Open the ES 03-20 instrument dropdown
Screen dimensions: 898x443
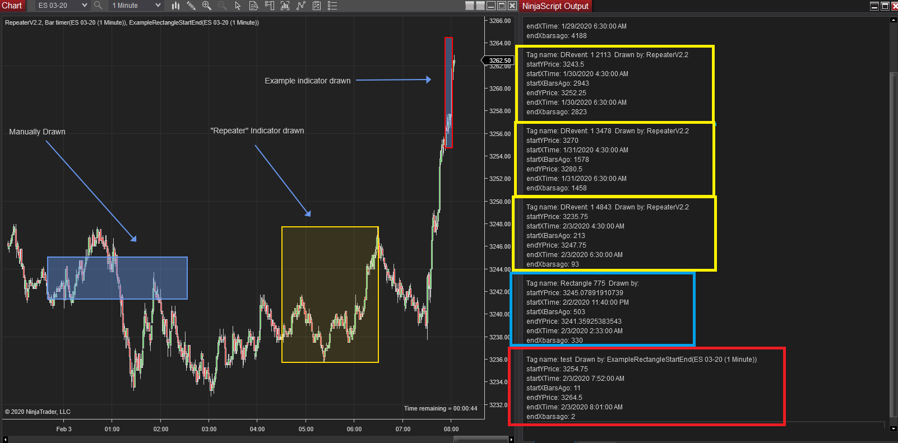pyautogui.click(x=62, y=6)
